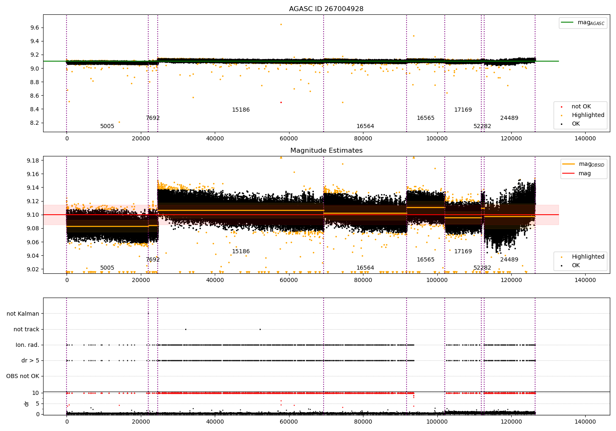This screenshot has width=616, height=431.
Task: Click the 'Magnitude Estimates' subplot title
Action: click(326, 151)
